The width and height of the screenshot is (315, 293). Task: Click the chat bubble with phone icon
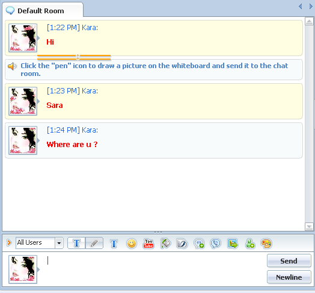click(216, 244)
